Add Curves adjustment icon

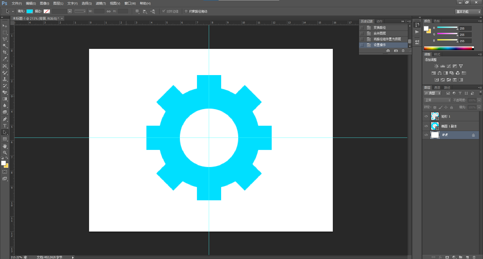click(x=449, y=66)
